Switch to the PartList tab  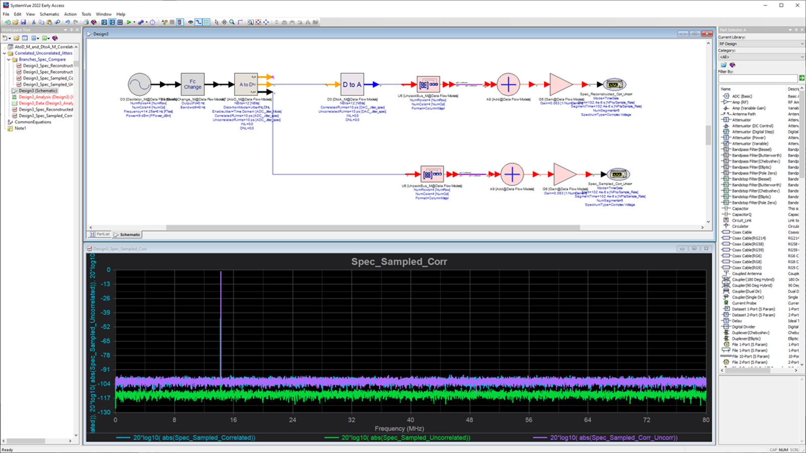(x=102, y=234)
